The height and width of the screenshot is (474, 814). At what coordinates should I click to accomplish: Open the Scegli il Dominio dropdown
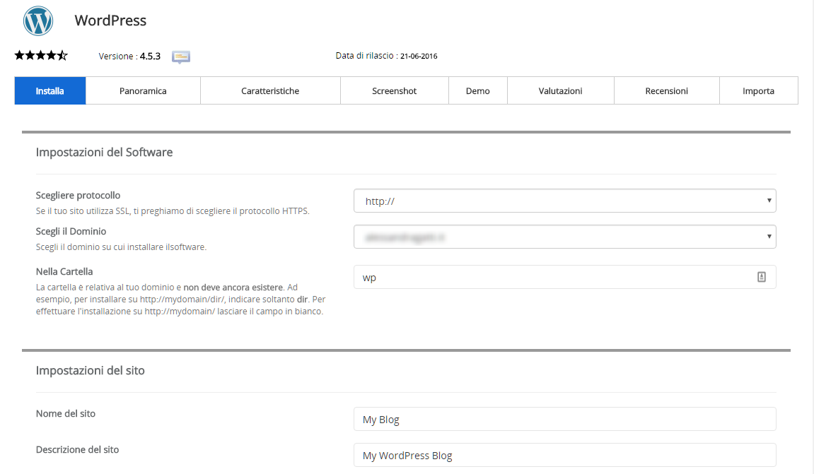click(x=565, y=237)
